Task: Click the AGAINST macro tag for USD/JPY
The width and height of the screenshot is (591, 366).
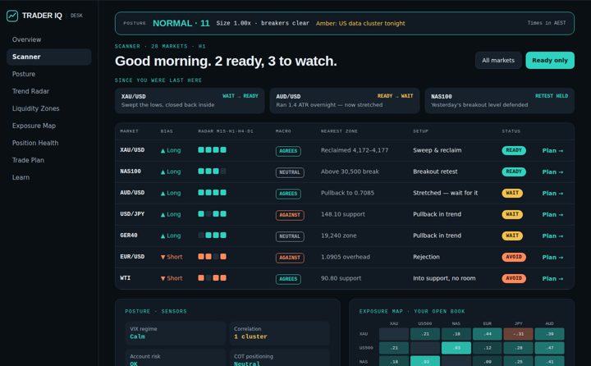Action: (x=290, y=215)
